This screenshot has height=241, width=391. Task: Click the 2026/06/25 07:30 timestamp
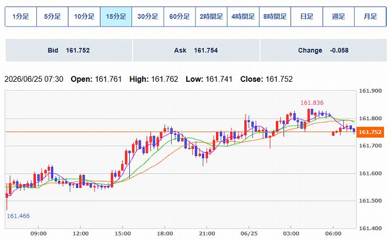[x=34, y=79]
